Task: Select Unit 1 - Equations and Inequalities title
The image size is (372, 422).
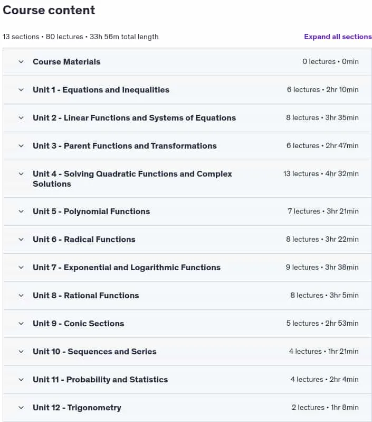Action: point(101,89)
